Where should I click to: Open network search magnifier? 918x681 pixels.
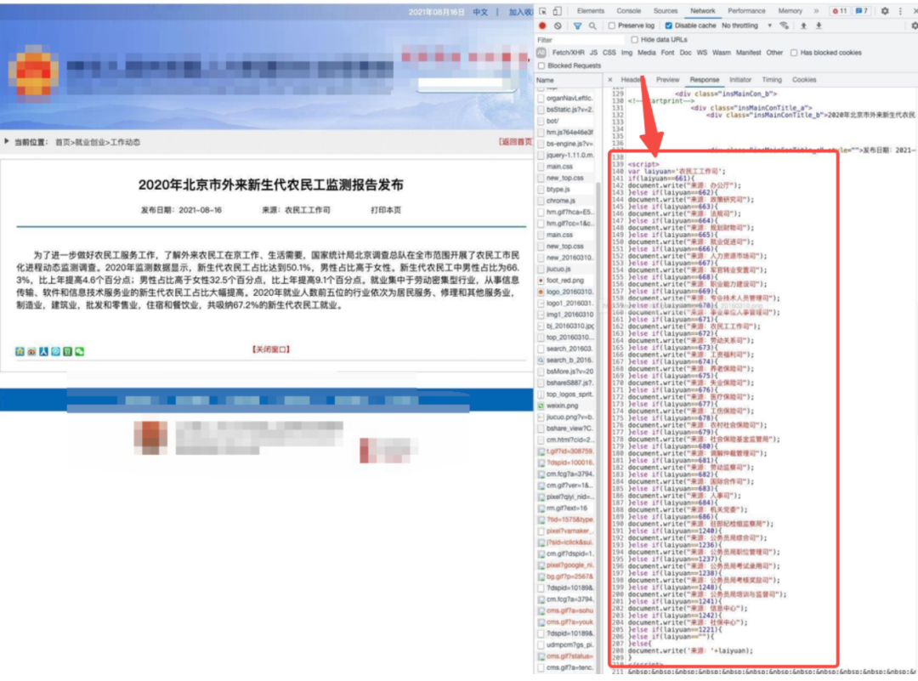click(x=592, y=26)
